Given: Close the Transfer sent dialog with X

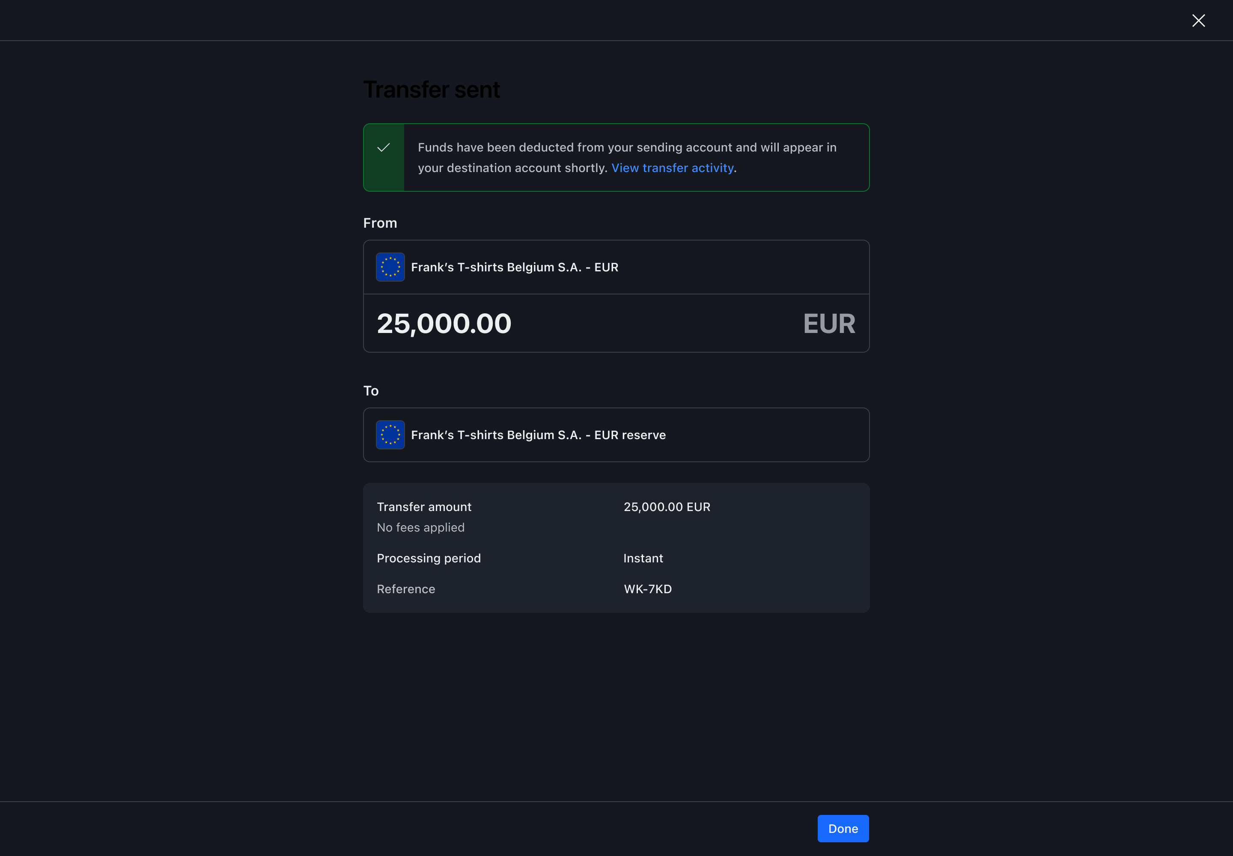Looking at the screenshot, I should click(x=1198, y=21).
